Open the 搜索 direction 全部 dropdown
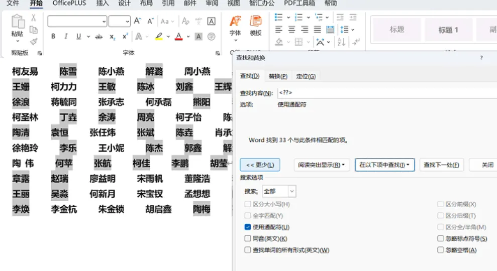Image resolution: width=497 pixels, height=271 pixels. (291, 191)
